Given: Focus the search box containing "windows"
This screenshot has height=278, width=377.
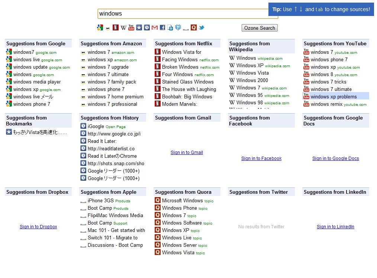Looking at the screenshot, I should point(188,14).
